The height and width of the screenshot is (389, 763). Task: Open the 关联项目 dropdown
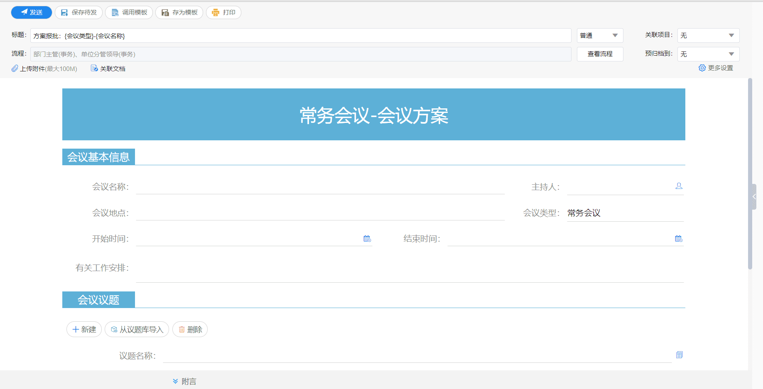708,36
